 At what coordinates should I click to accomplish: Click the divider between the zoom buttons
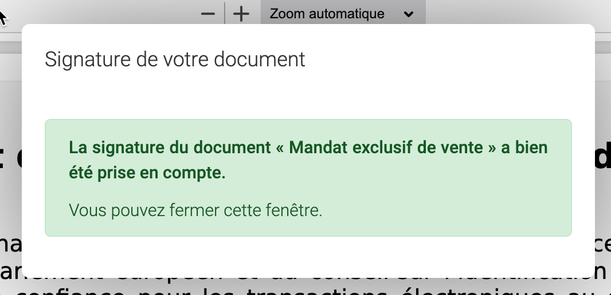(225, 14)
